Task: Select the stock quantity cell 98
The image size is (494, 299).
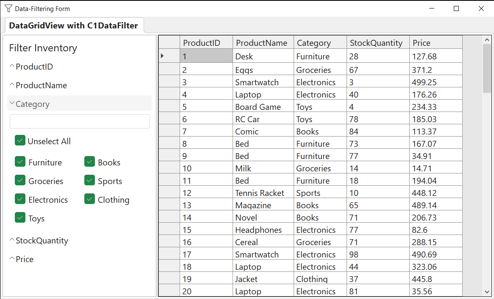Action: coord(378,253)
